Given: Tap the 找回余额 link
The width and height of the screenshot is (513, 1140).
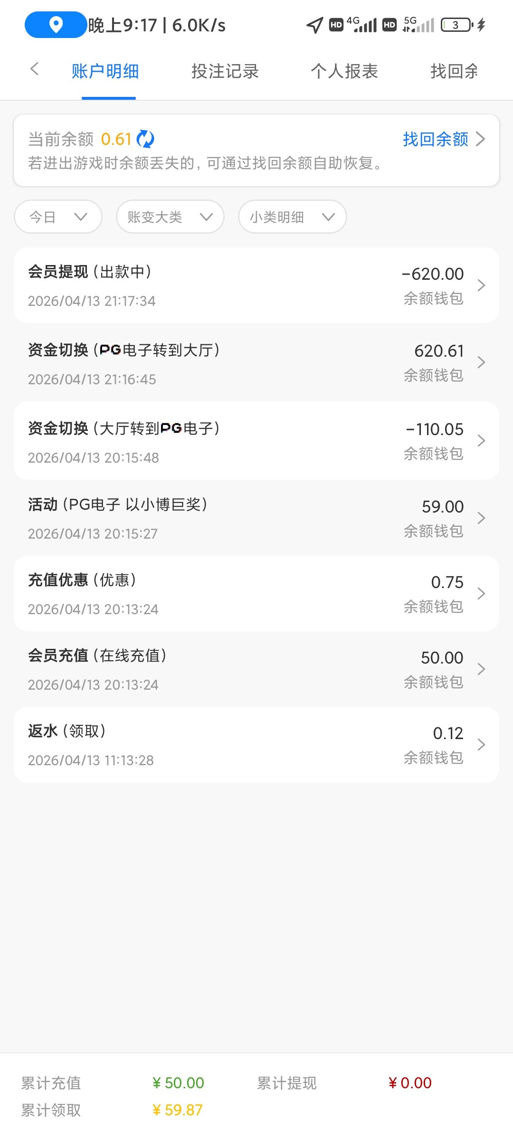Looking at the screenshot, I should coord(436,139).
